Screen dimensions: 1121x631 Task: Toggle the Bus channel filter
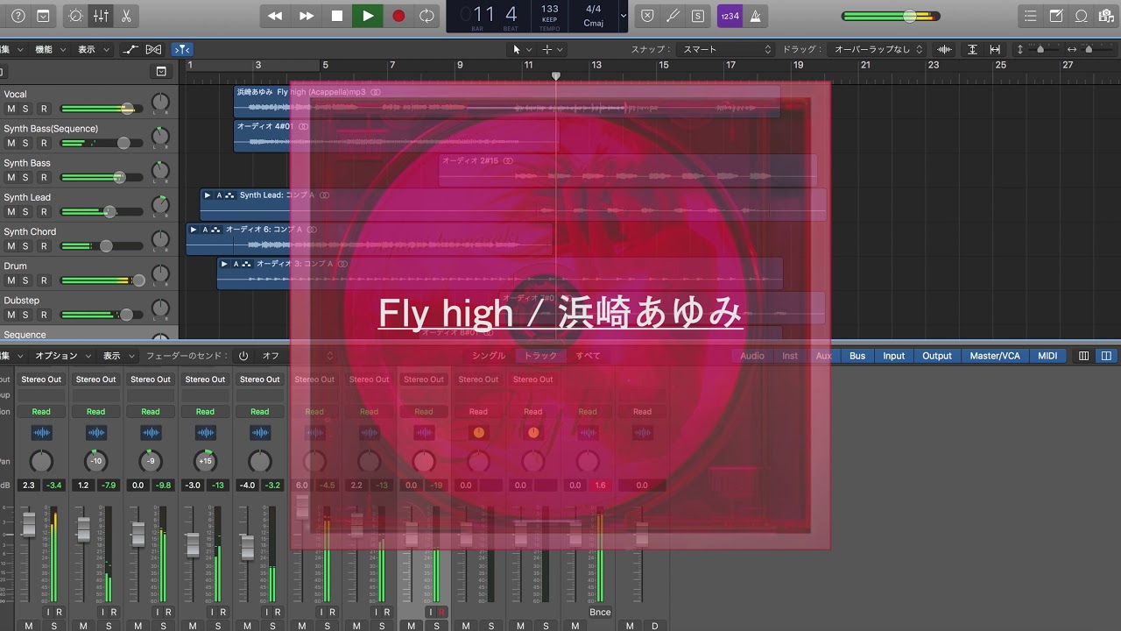[x=857, y=356]
